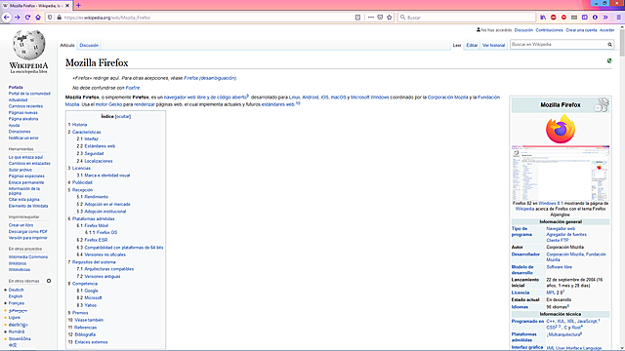Open the Editar tab
The image size is (625, 351).
[x=472, y=46]
